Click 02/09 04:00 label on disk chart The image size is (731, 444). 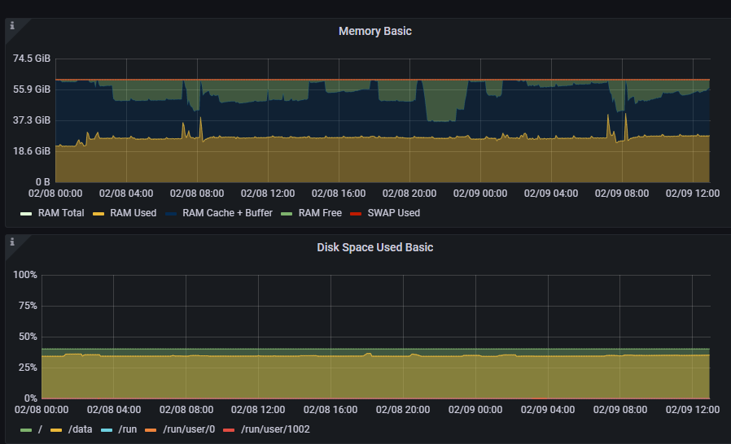point(548,410)
